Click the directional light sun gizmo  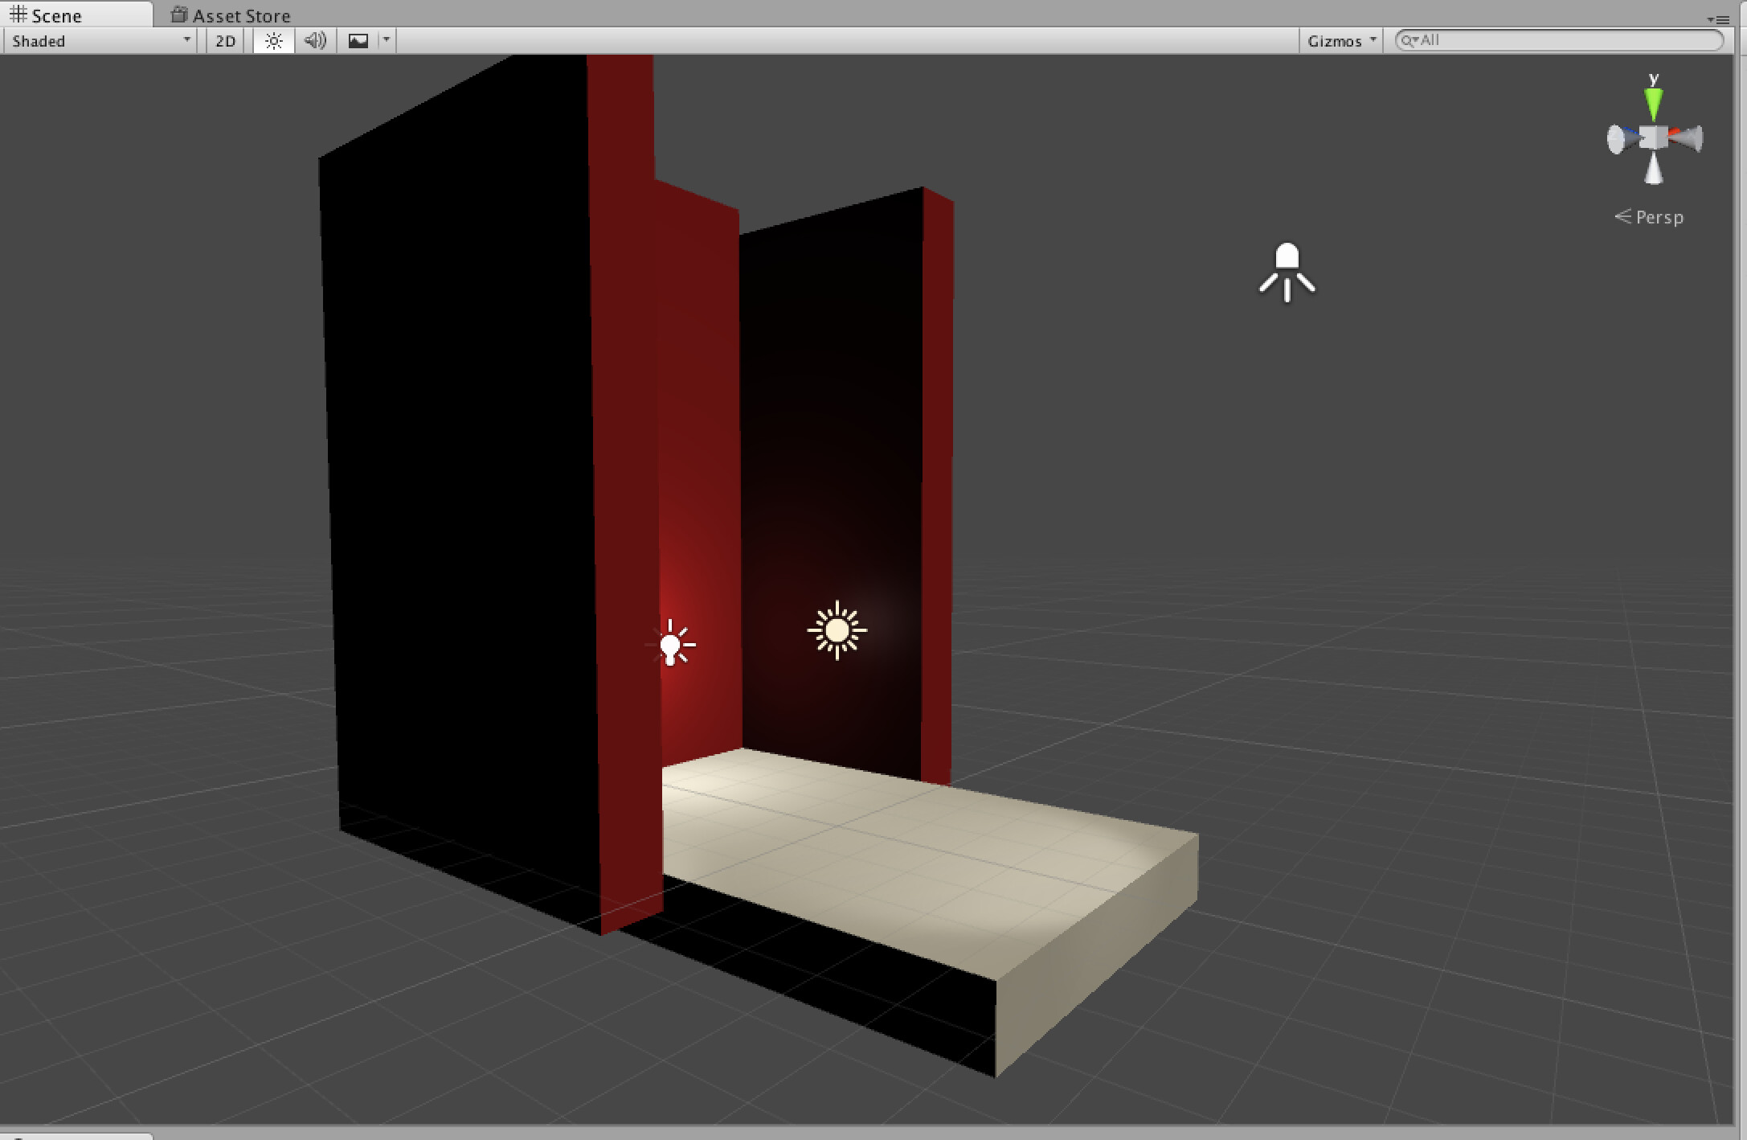point(837,632)
